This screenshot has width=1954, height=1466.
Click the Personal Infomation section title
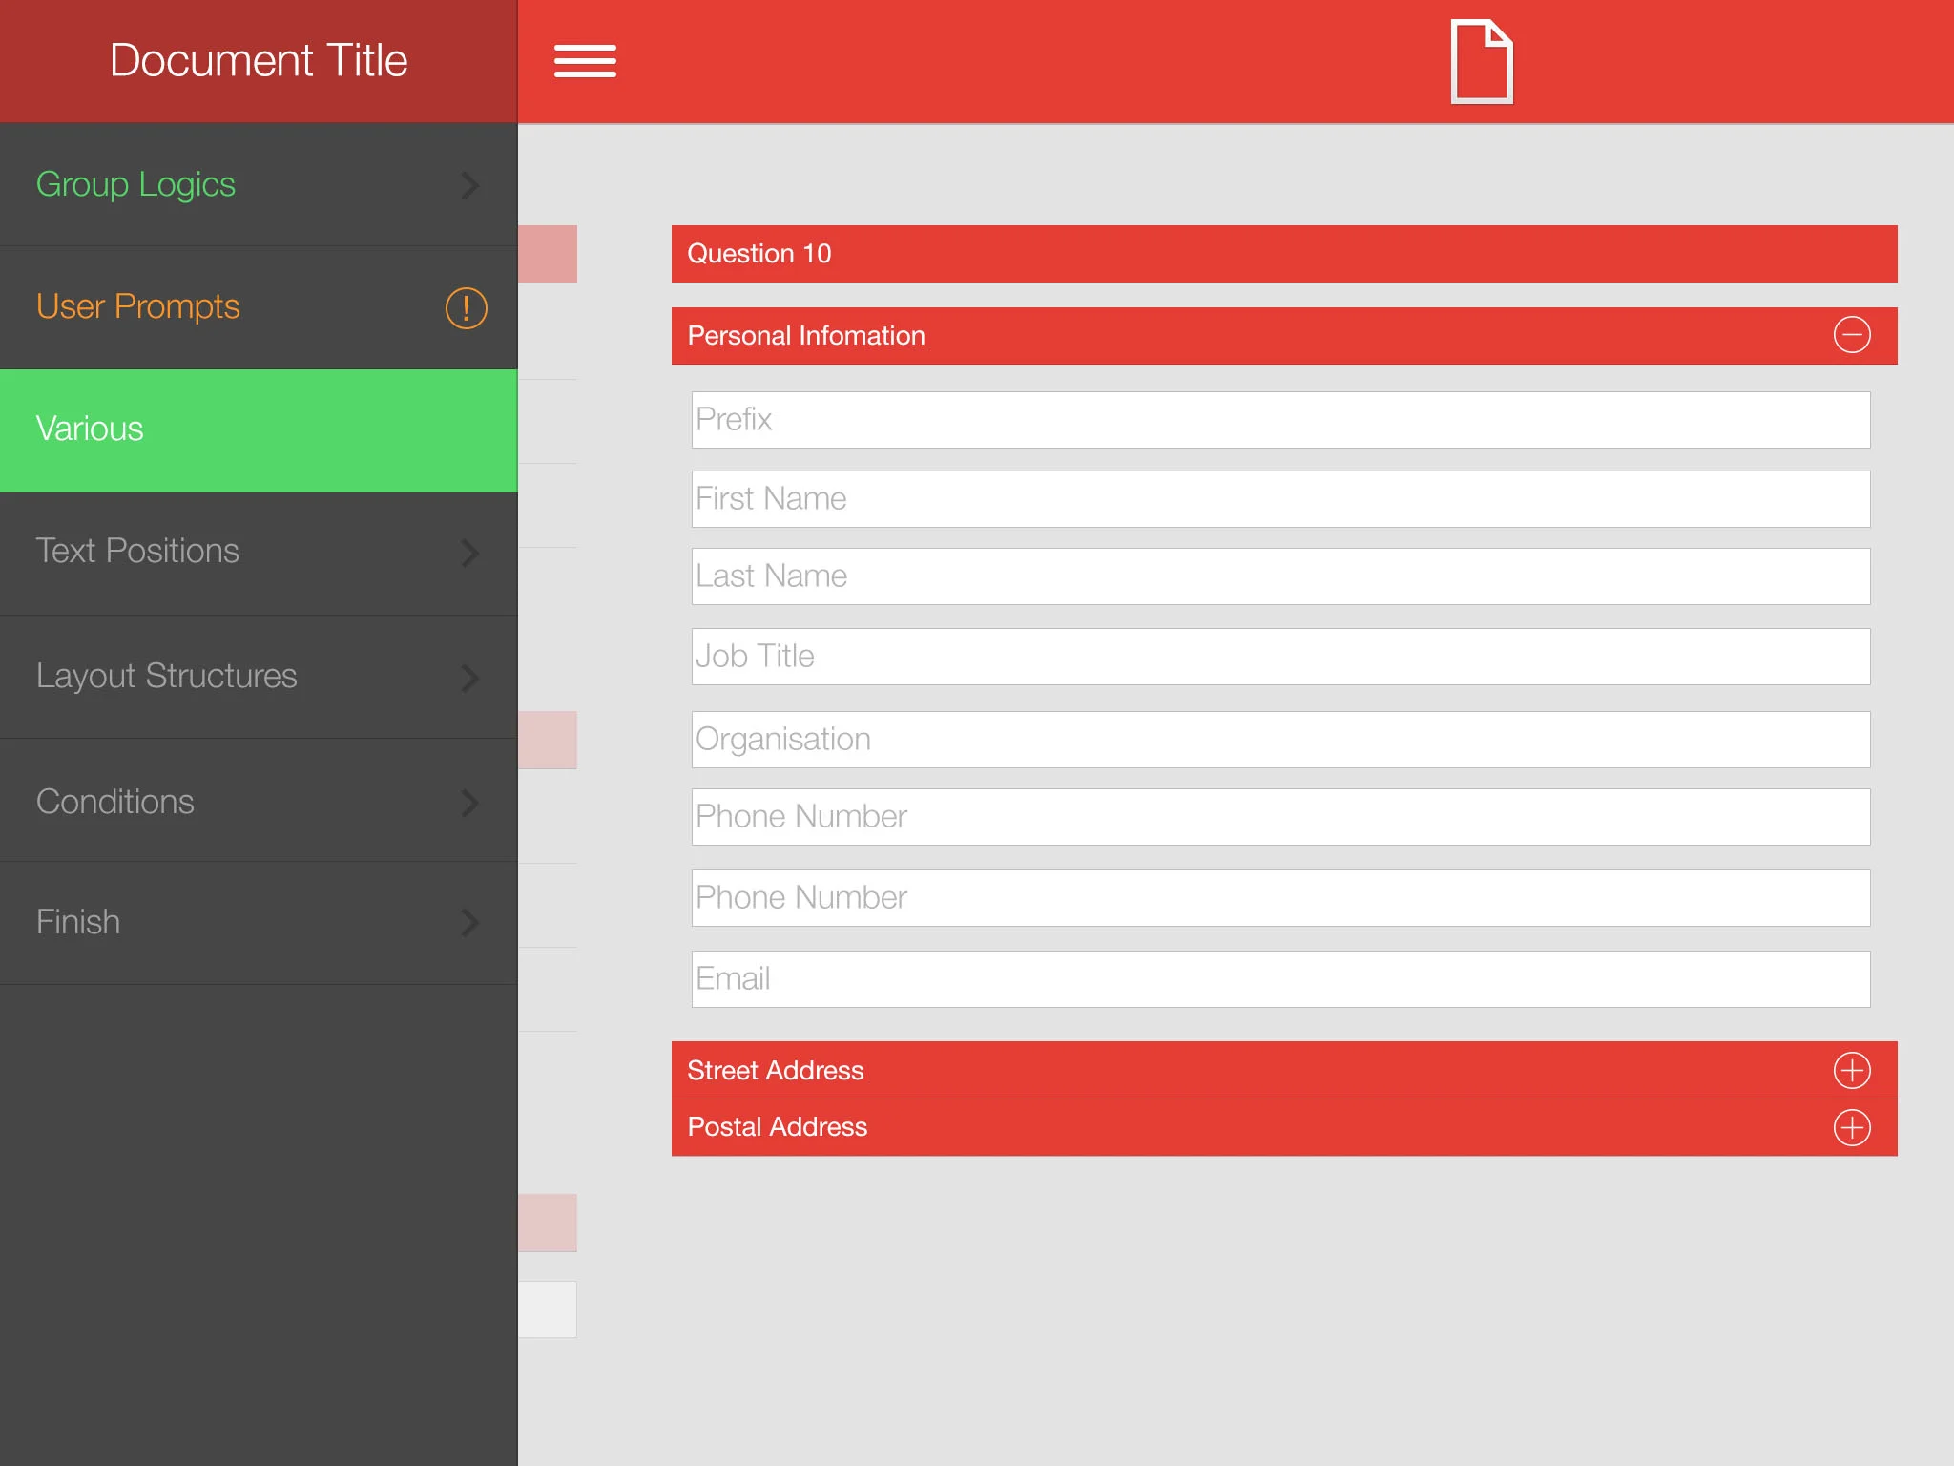pos(806,336)
